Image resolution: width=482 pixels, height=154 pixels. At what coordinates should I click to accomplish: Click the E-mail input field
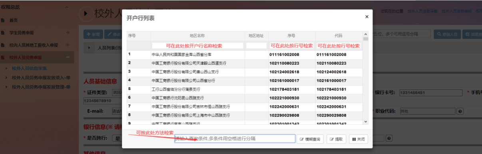coord(117,111)
